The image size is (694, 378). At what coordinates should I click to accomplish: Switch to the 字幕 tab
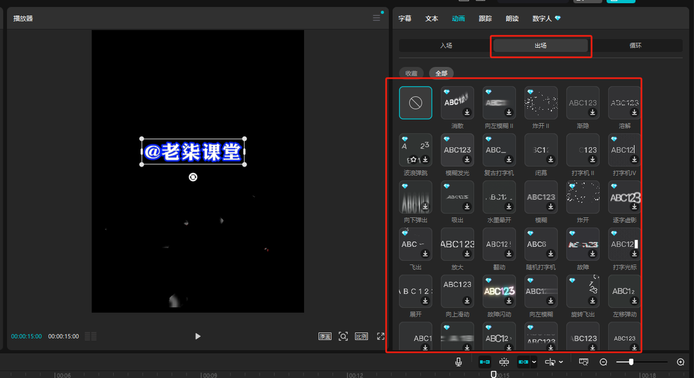click(x=405, y=18)
